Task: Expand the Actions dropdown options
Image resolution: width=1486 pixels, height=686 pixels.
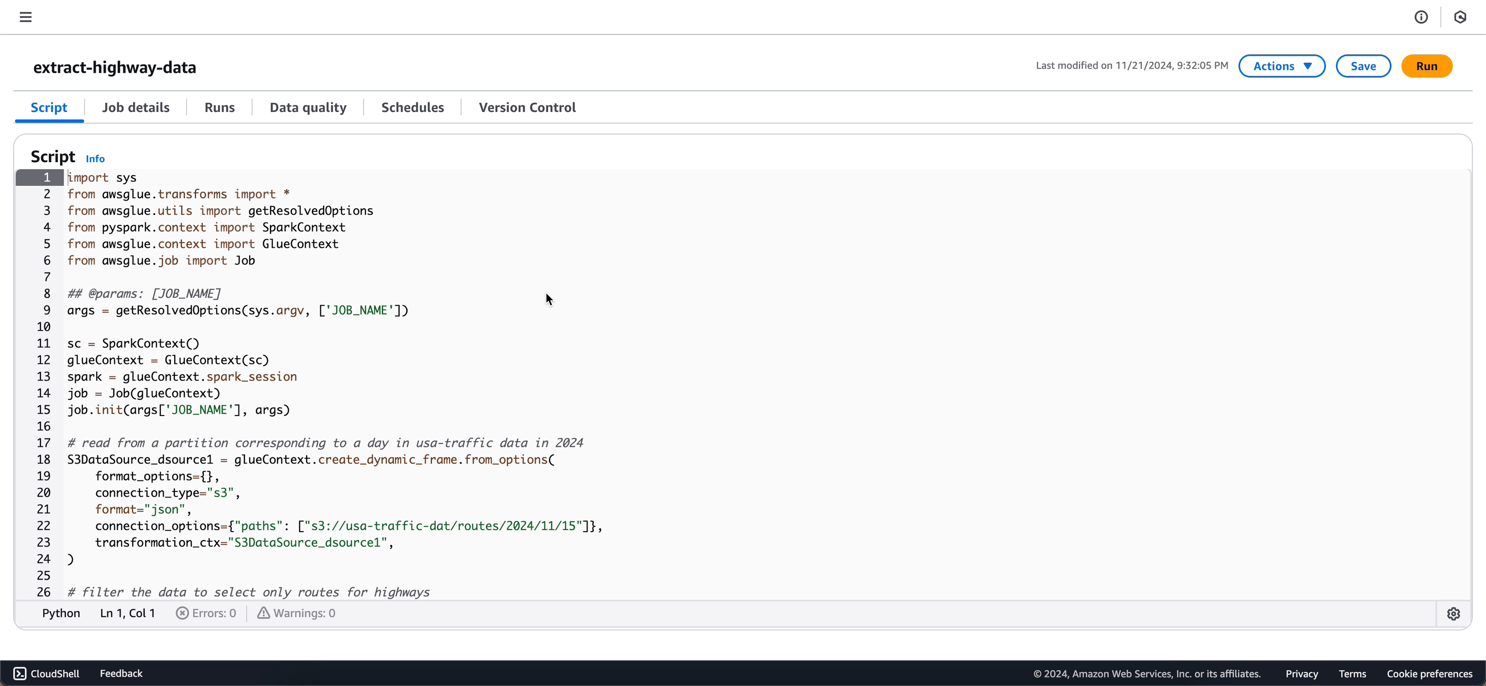Action: click(1282, 66)
